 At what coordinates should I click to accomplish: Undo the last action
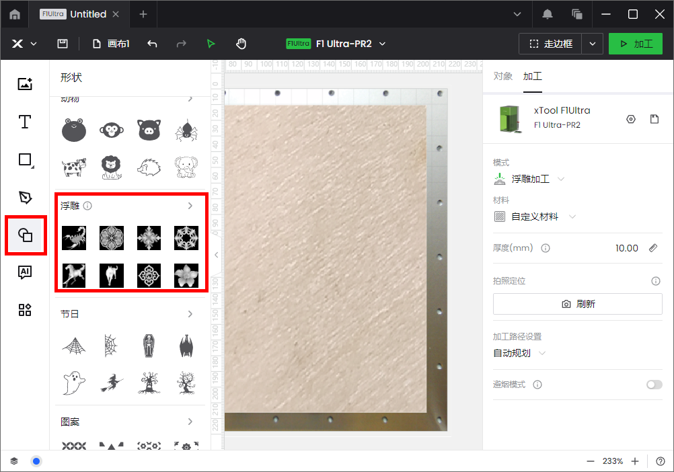[x=152, y=44]
